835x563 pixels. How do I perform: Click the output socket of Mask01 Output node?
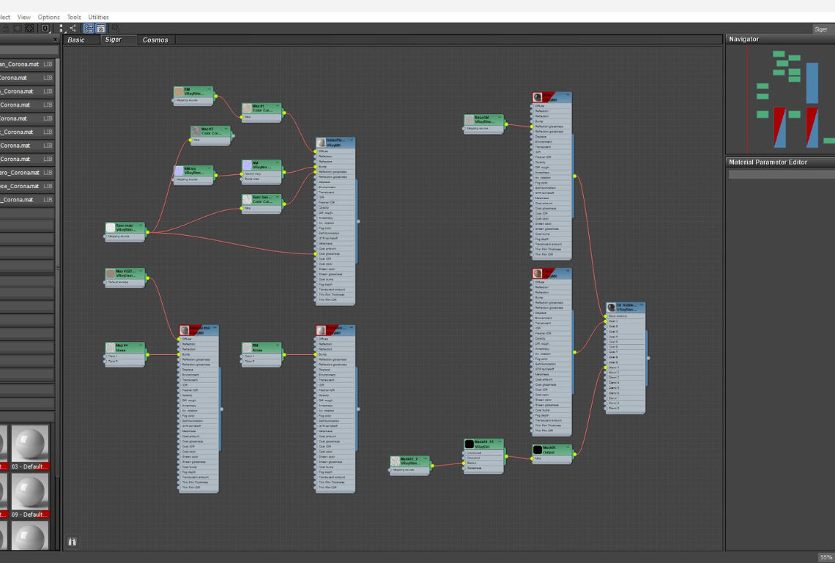[574, 455]
